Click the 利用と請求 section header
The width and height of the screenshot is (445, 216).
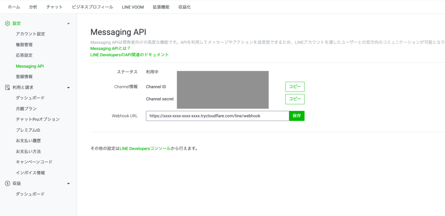(23, 87)
